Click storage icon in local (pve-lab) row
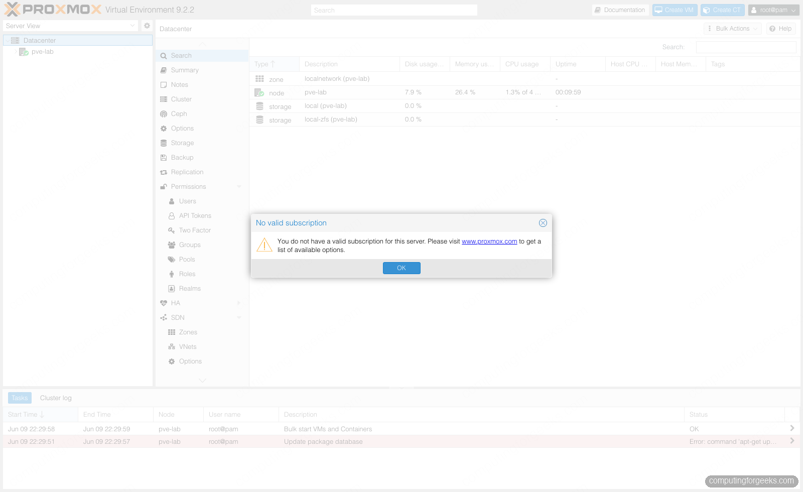The width and height of the screenshot is (803, 492). (259, 106)
